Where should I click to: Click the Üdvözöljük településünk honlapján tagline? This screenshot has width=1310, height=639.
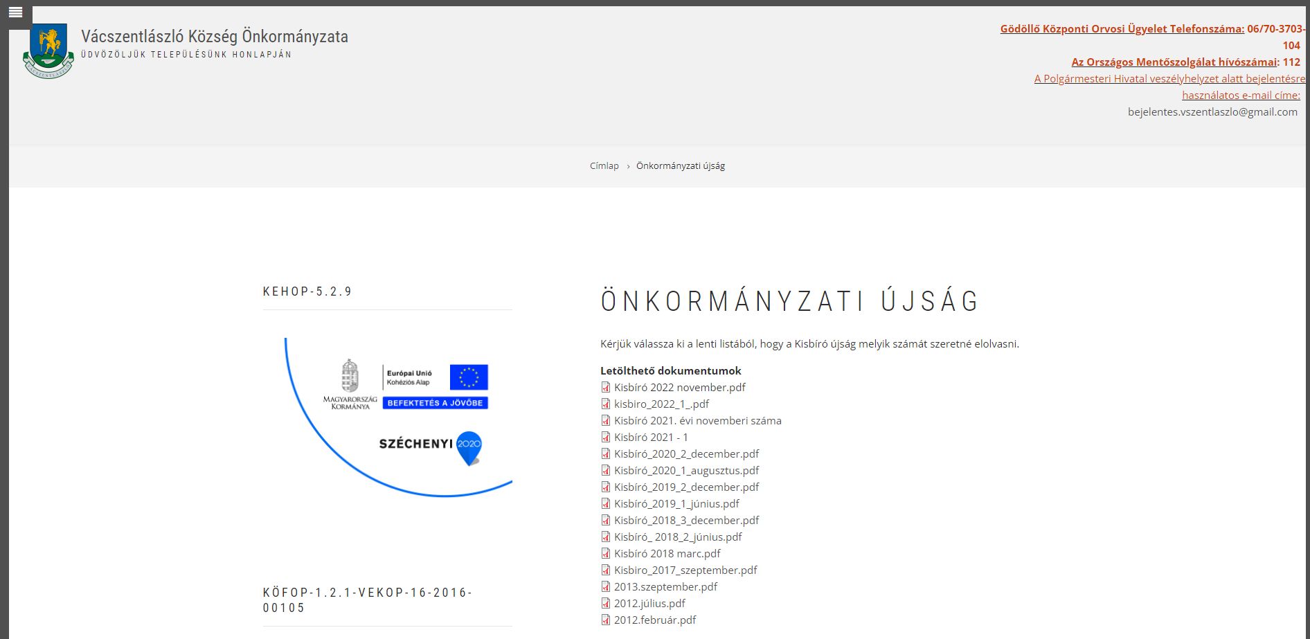(186, 55)
